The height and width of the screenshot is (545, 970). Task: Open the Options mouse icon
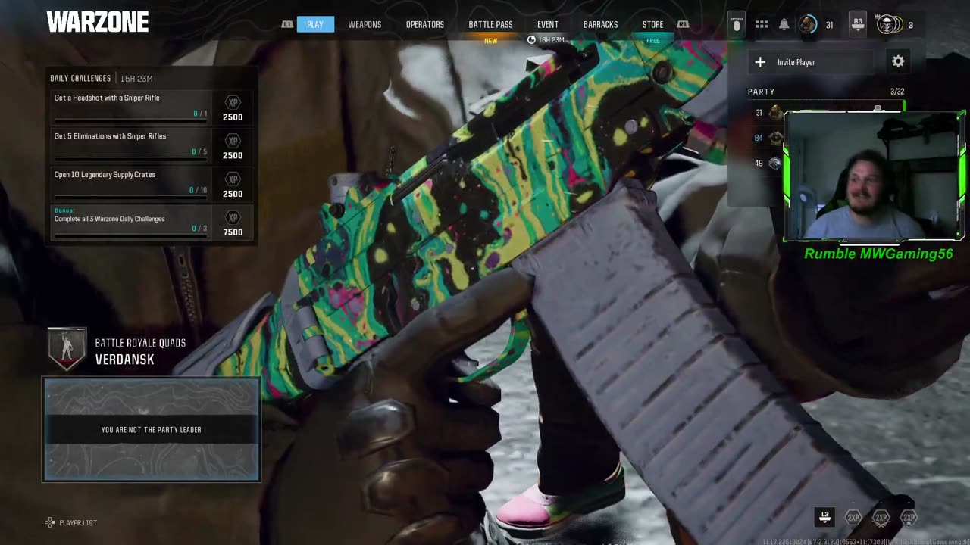pyautogui.click(x=736, y=24)
